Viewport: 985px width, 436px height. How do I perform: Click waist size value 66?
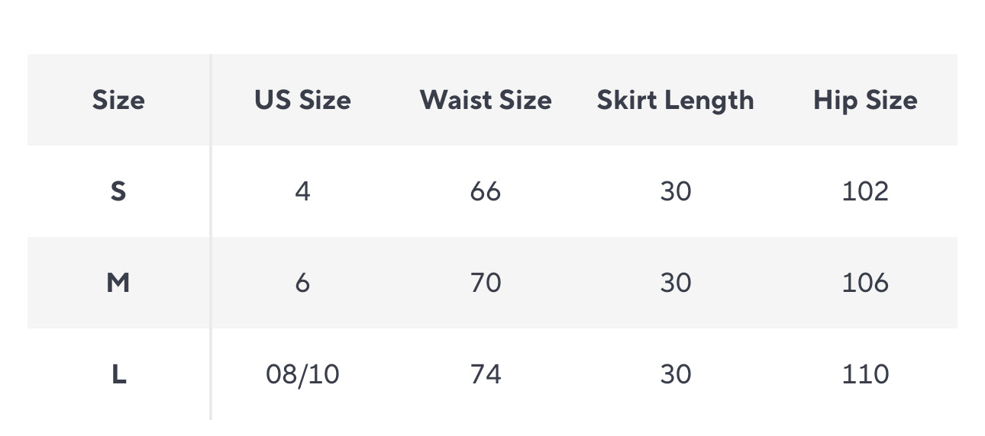point(486,191)
